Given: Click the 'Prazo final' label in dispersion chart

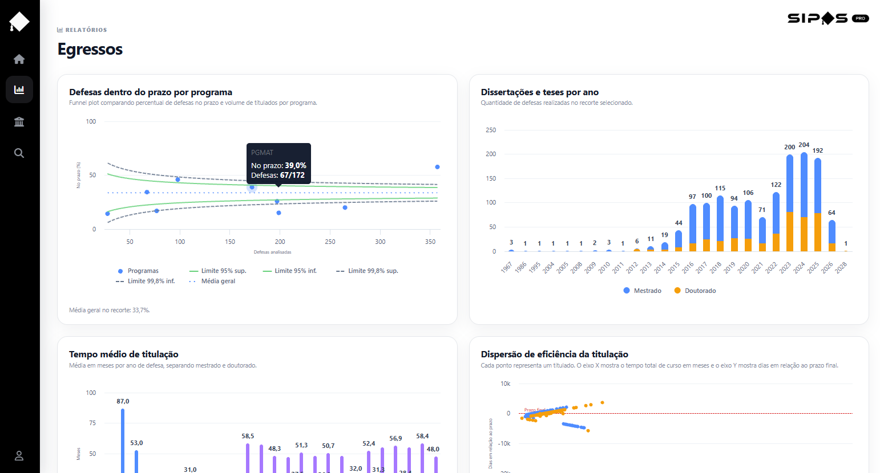Looking at the screenshot, I should (534, 410).
